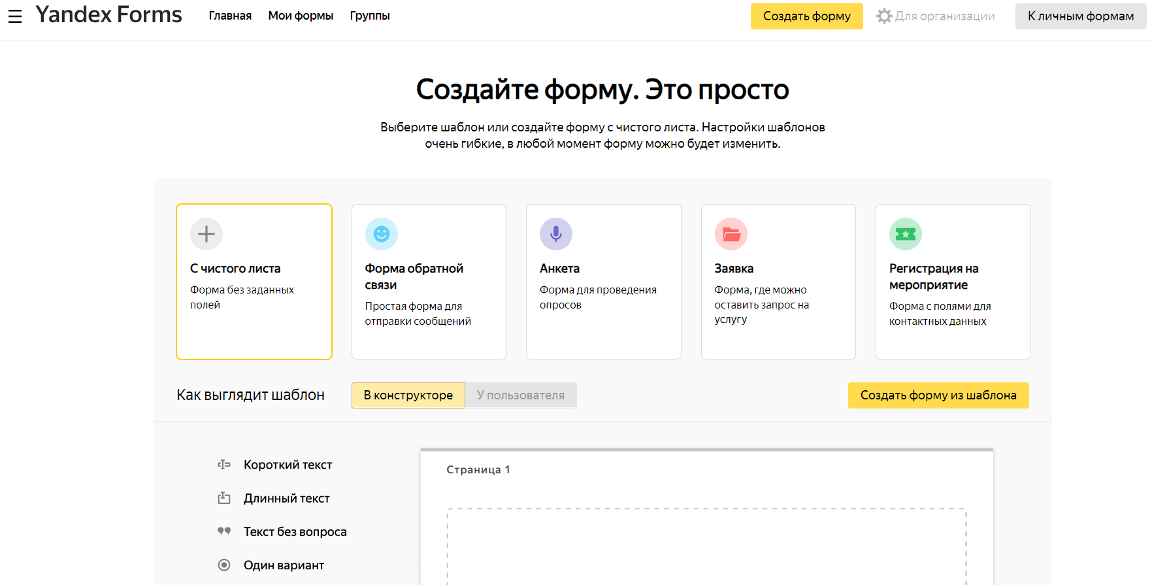The width and height of the screenshot is (1152, 585).
Task: Add a Длинный текст field
Action: click(x=286, y=498)
